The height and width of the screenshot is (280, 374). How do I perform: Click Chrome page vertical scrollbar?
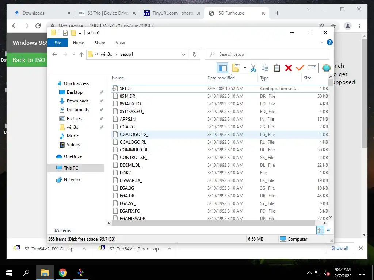pyautogui.click(x=364, y=93)
